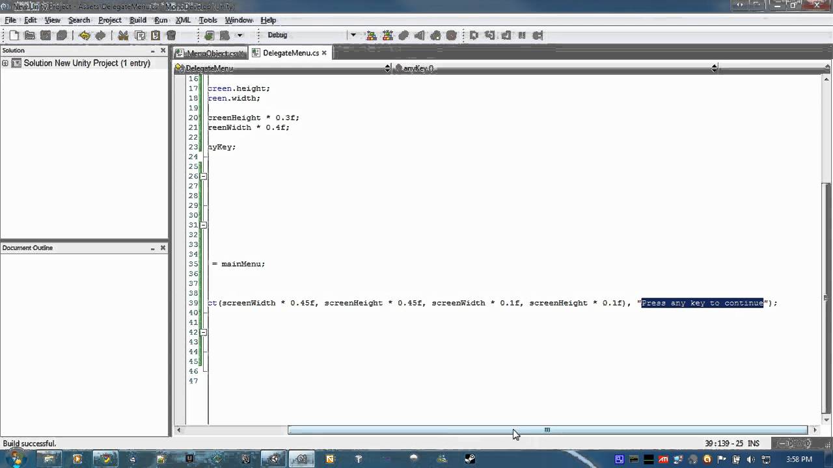
Task: Click the Copy icon in toolbar
Action: [139, 35]
